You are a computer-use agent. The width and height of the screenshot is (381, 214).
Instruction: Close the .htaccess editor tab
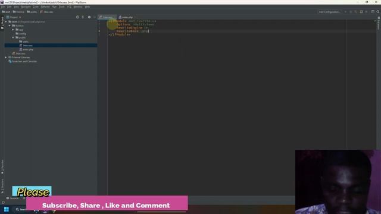[114, 17]
